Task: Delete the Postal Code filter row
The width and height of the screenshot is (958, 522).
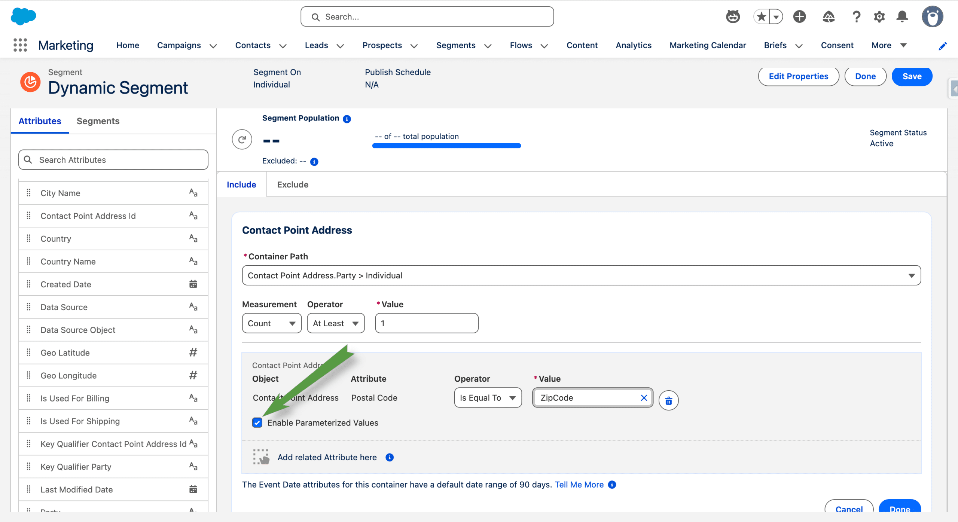Action: click(668, 401)
